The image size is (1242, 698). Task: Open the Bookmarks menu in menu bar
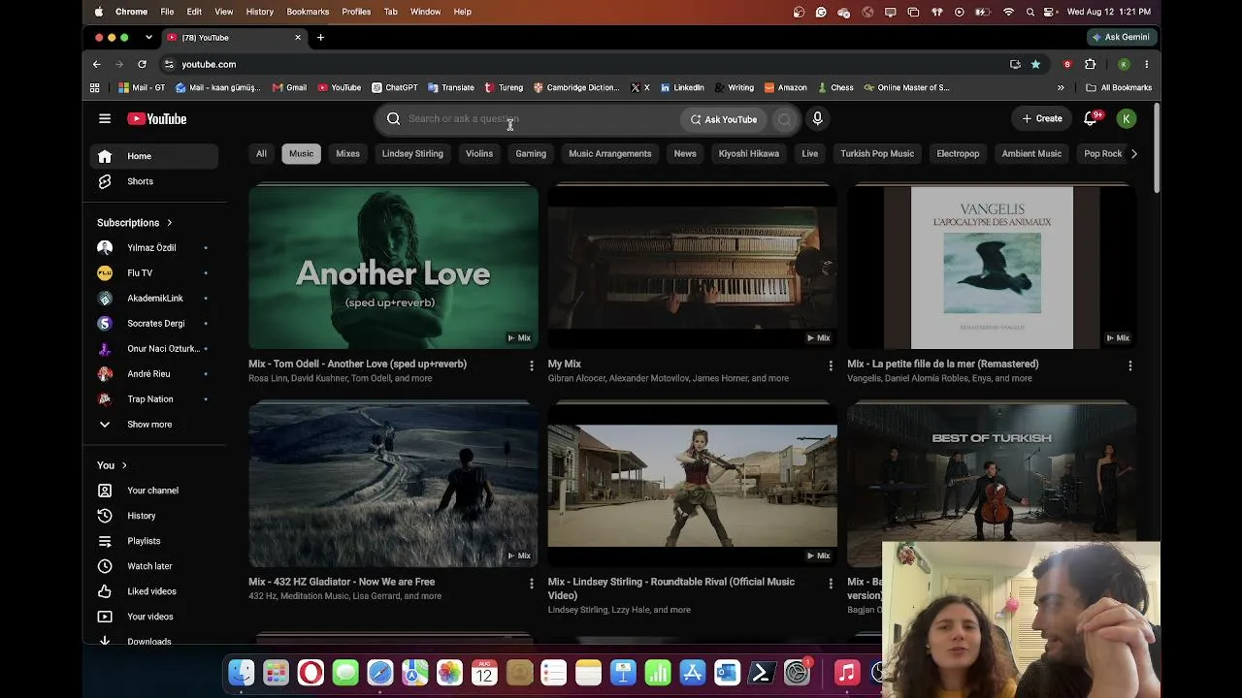tap(308, 12)
